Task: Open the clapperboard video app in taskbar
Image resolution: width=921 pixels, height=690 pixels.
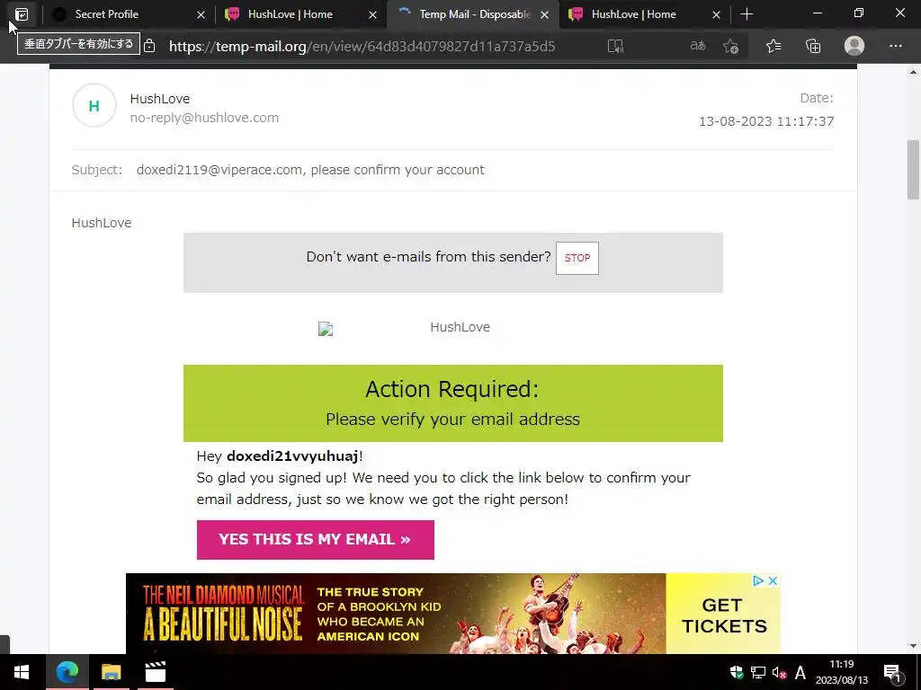Action: (156, 672)
